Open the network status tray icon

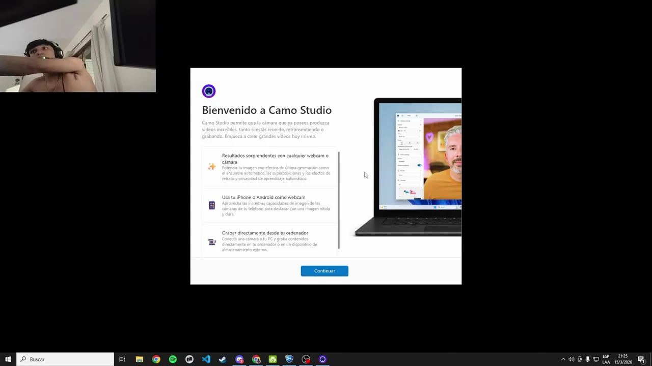596,359
